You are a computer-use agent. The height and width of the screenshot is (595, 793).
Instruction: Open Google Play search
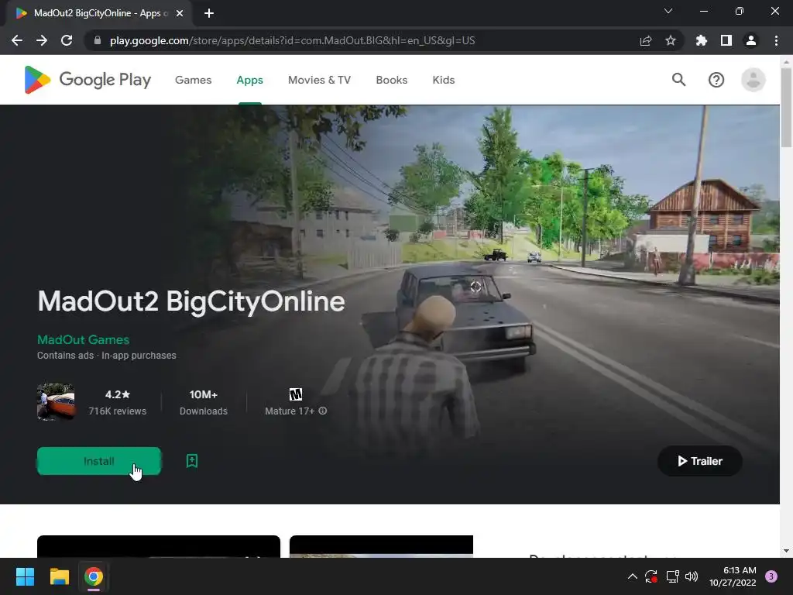coord(678,80)
